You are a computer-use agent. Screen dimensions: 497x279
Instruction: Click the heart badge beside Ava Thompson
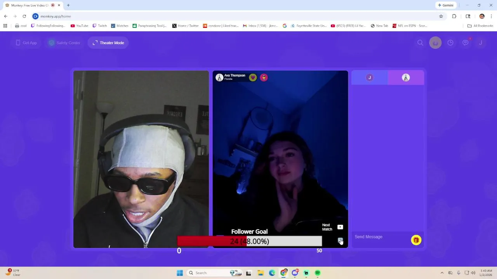pyautogui.click(x=253, y=77)
